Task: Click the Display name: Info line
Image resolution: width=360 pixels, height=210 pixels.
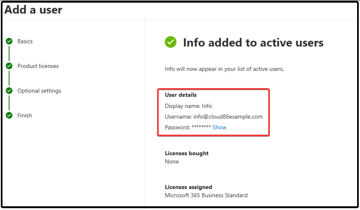Action: [188, 106]
